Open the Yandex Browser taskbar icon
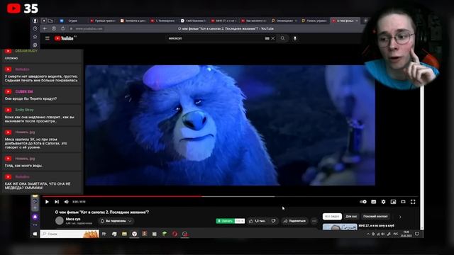454x255 pixels. 134,234
